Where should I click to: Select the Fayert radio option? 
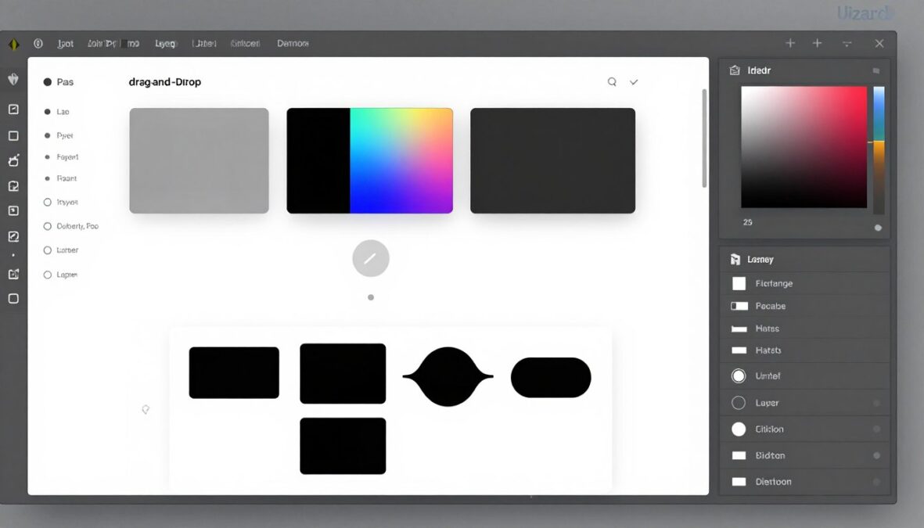pyautogui.click(x=47, y=157)
